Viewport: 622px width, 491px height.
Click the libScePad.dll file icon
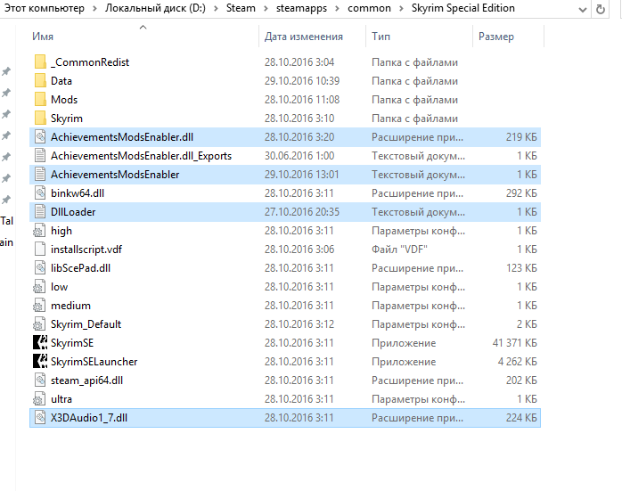click(x=40, y=267)
